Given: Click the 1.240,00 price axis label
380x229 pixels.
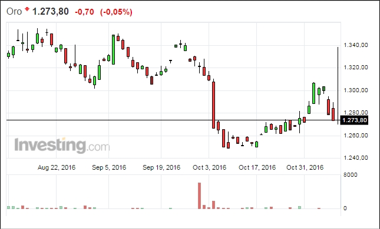Looking at the screenshot, I should (356, 158).
